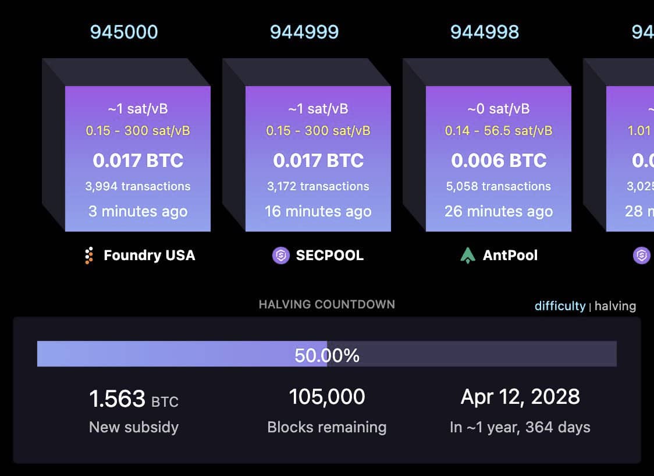Image resolution: width=654 pixels, height=476 pixels.
Task: Switch to the halving countdown view
Action: click(x=615, y=306)
